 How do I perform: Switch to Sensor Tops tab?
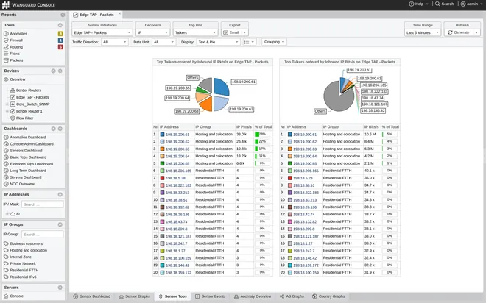tap(172, 296)
